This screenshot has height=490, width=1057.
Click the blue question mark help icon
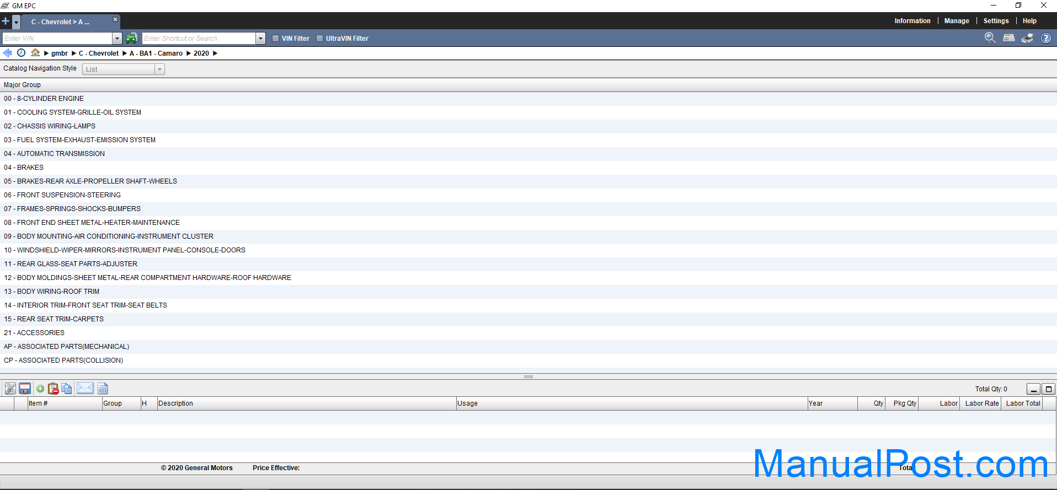pos(1046,38)
